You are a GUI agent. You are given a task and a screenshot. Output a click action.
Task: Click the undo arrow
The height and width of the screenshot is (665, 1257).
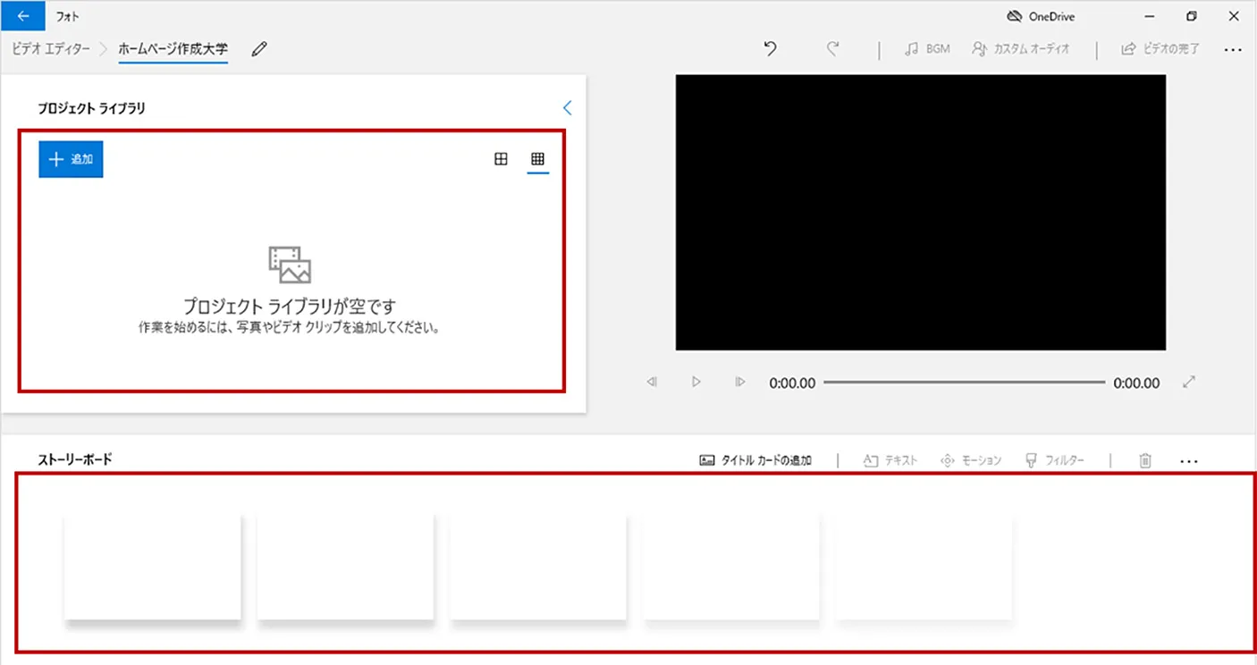pos(770,49)
